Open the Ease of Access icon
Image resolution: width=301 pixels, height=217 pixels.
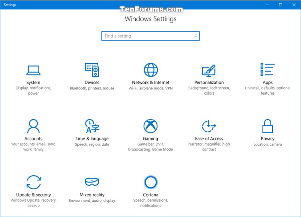(209, 126)
